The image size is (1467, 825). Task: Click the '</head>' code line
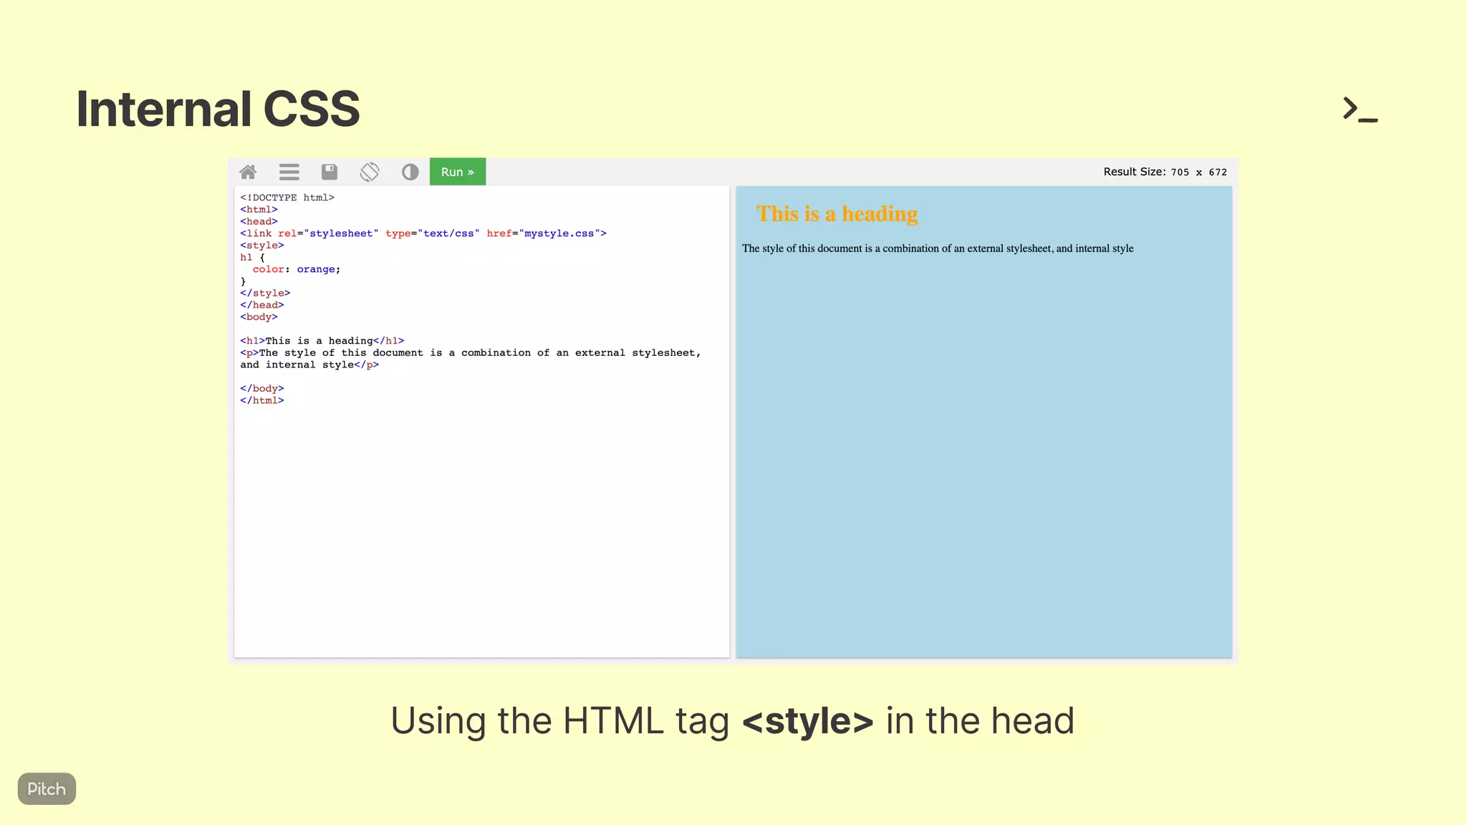pyautogui.click(x=262, y=305)
